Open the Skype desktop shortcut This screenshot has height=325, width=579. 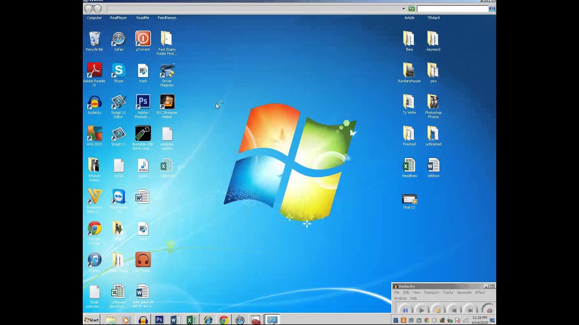[x=119, y=73]
